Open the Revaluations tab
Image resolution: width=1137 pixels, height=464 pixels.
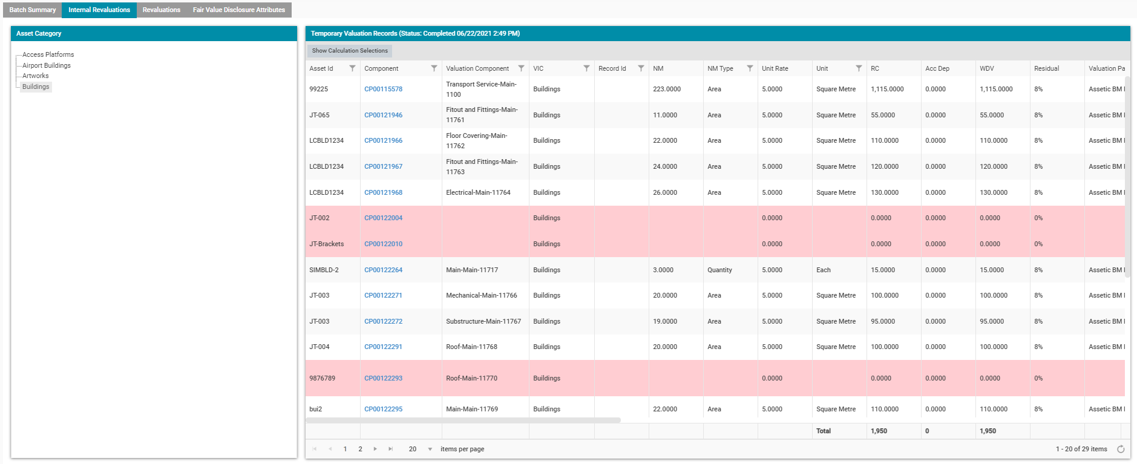coord(161,10)
